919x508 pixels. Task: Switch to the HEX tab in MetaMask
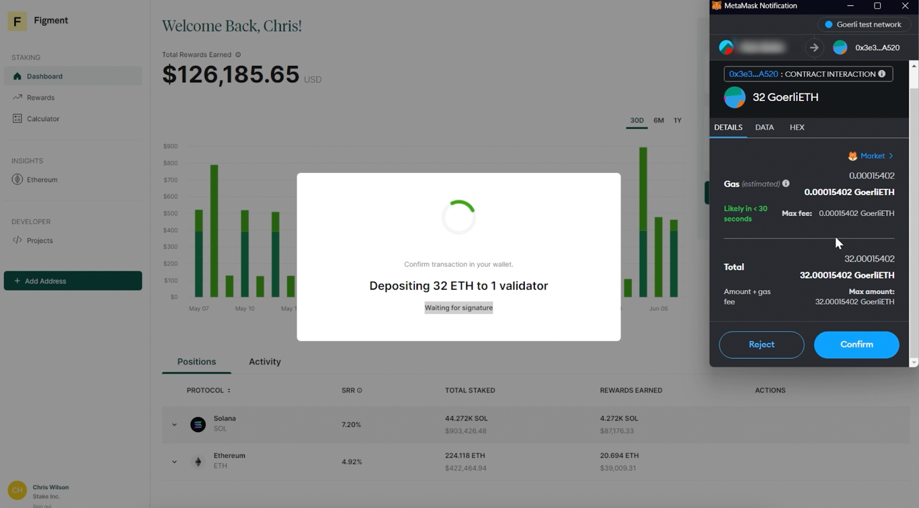click(x=797, y=128)
